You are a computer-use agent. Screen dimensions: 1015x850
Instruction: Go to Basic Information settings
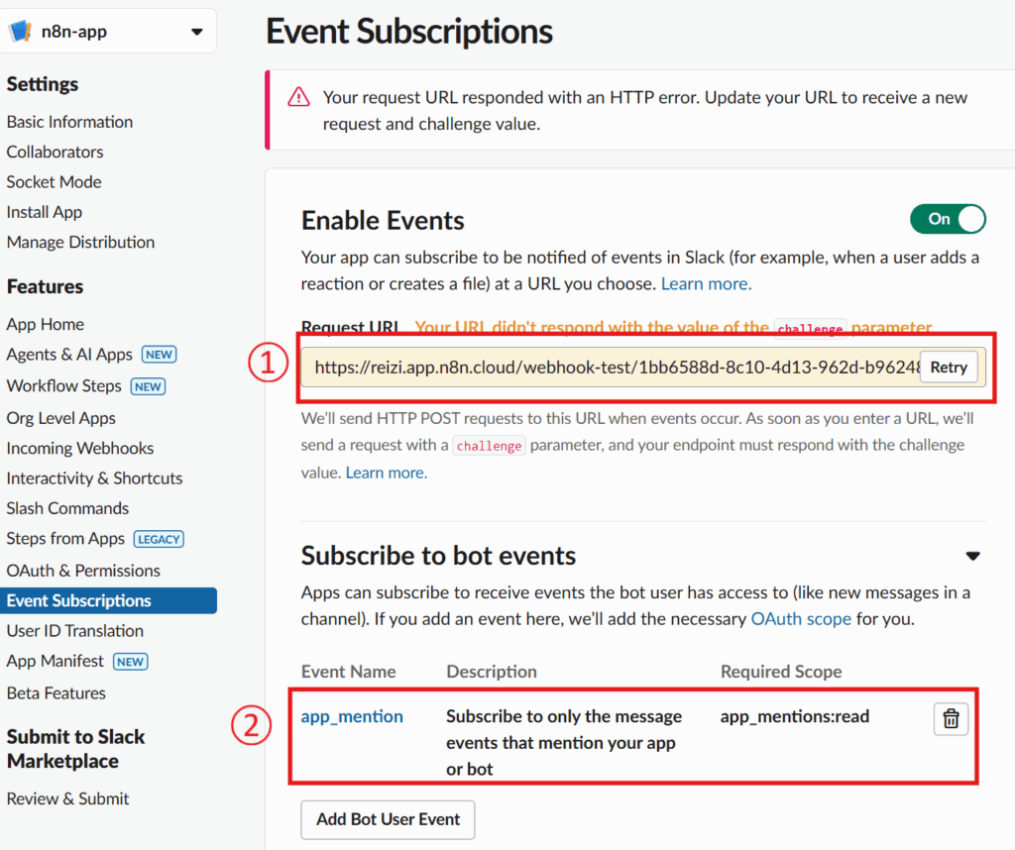coord(69,122)
